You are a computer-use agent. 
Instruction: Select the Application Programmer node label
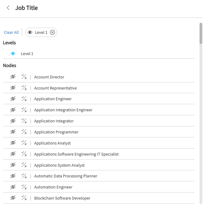[x=56, y=132]
